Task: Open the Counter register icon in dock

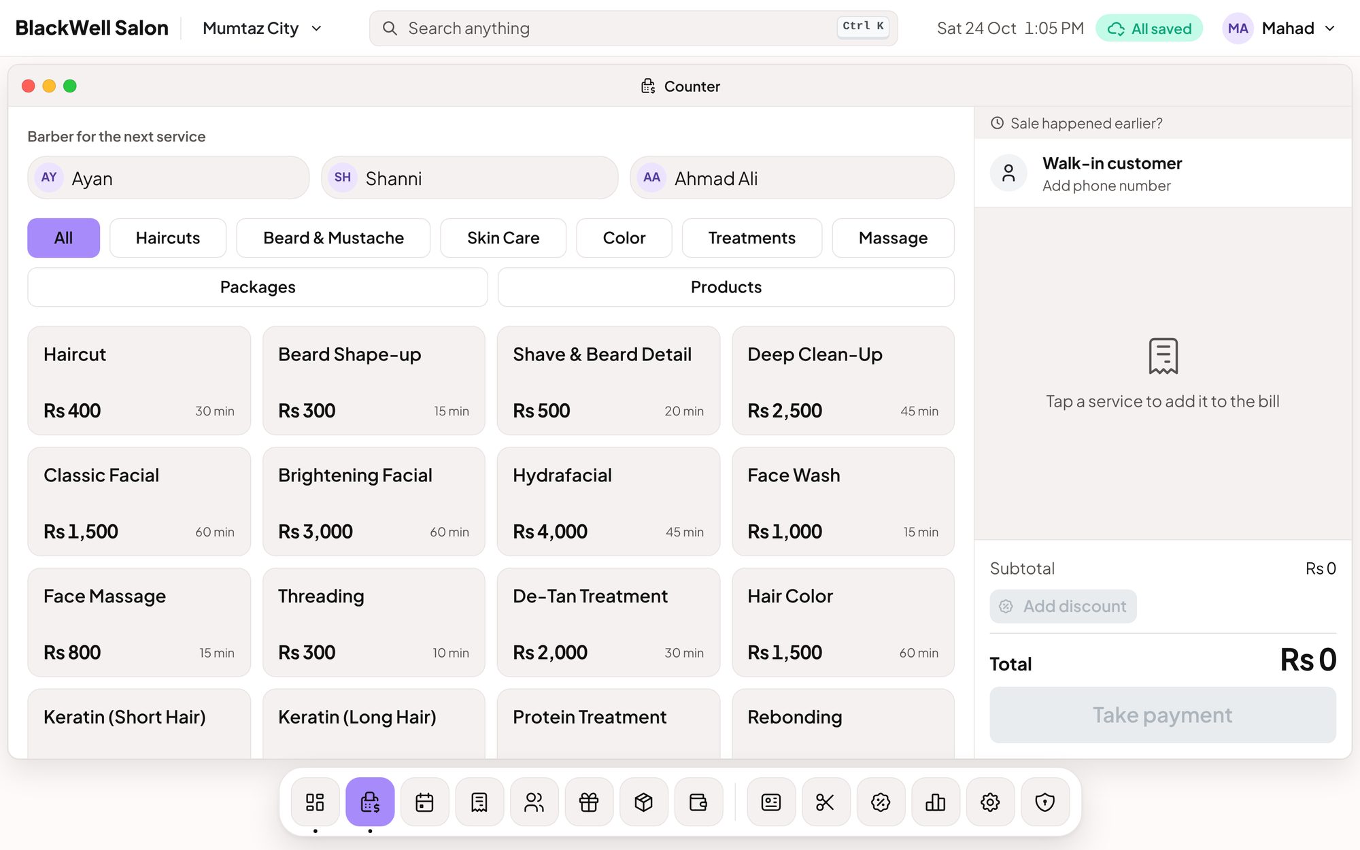Action: tap(370, 802)
